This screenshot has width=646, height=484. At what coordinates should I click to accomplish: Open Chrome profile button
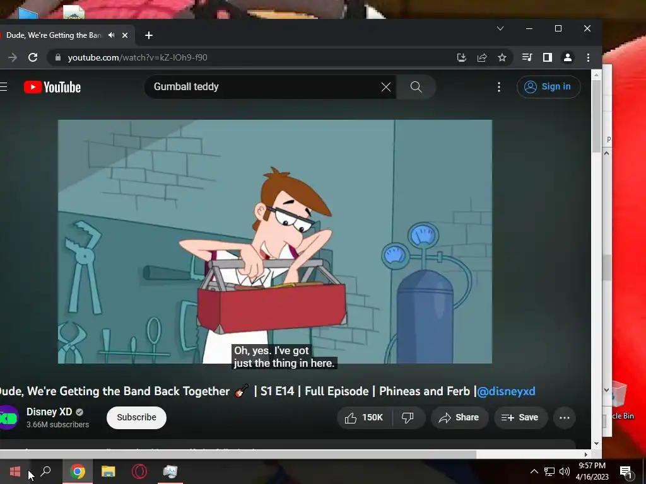pos(568,57)
